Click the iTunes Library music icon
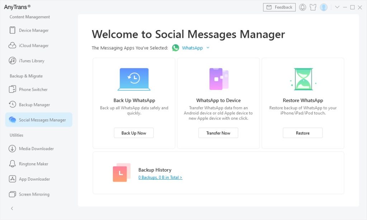 point(13,61)
